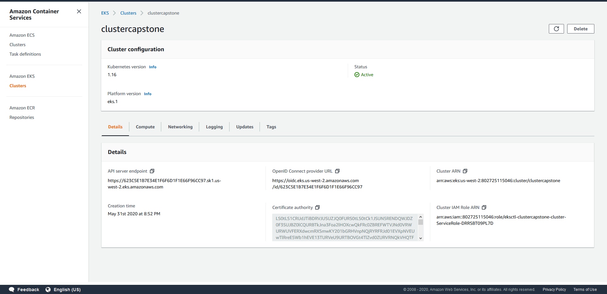Click the certificate authority scrollbar thumb
The width and height of the screenshot is (607, 294).
tap(420, 222)
